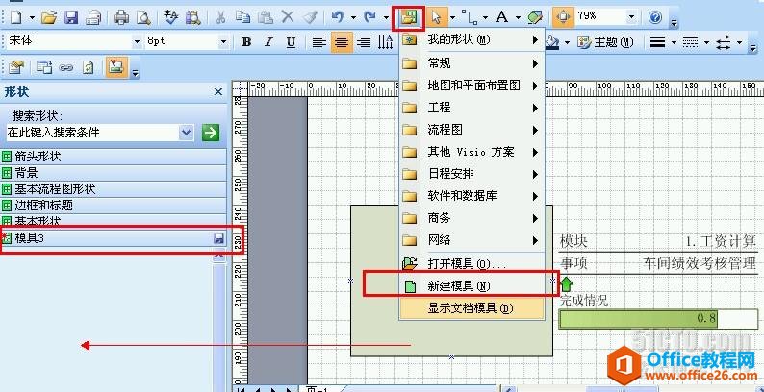764x392 pixels.
Task: Click the Research binoculars book icon
Action: pyautogui.click(x=193, y=18)
